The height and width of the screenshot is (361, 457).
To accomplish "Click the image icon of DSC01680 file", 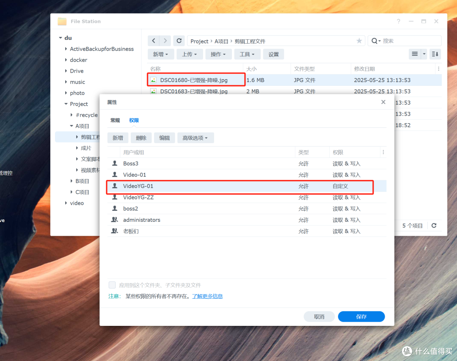I will [x=153, y=80].
